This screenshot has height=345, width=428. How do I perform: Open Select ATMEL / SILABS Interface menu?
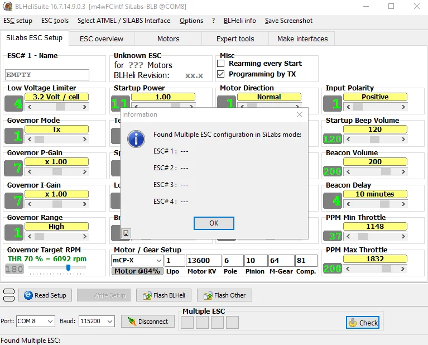(x=124, y=21)
